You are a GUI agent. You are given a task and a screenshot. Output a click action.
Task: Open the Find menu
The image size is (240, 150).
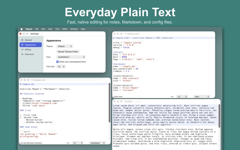pos(57,29)
